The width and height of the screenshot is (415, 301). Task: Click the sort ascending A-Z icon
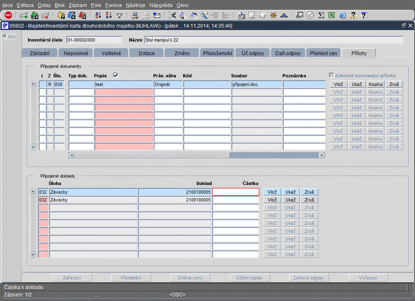coord(99,15)
